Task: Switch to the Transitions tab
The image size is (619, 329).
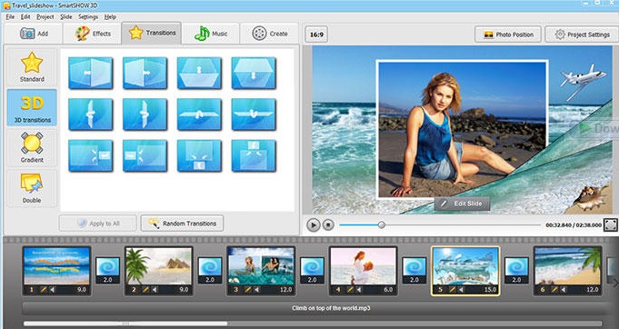Action: point(152,33)
